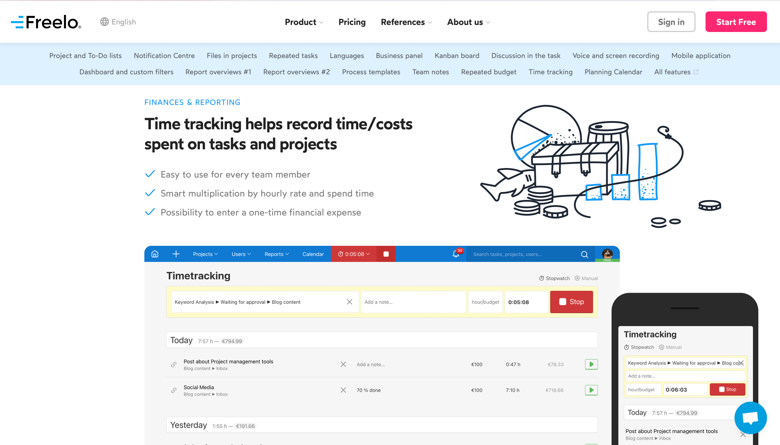Viewport: 780px width, 445px height.
Task: Click the home icon in the navigation bar
Action: tap(155, 254)
